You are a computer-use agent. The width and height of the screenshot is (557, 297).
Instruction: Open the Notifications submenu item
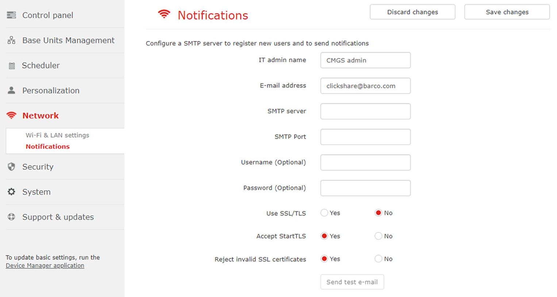[47, 146]
